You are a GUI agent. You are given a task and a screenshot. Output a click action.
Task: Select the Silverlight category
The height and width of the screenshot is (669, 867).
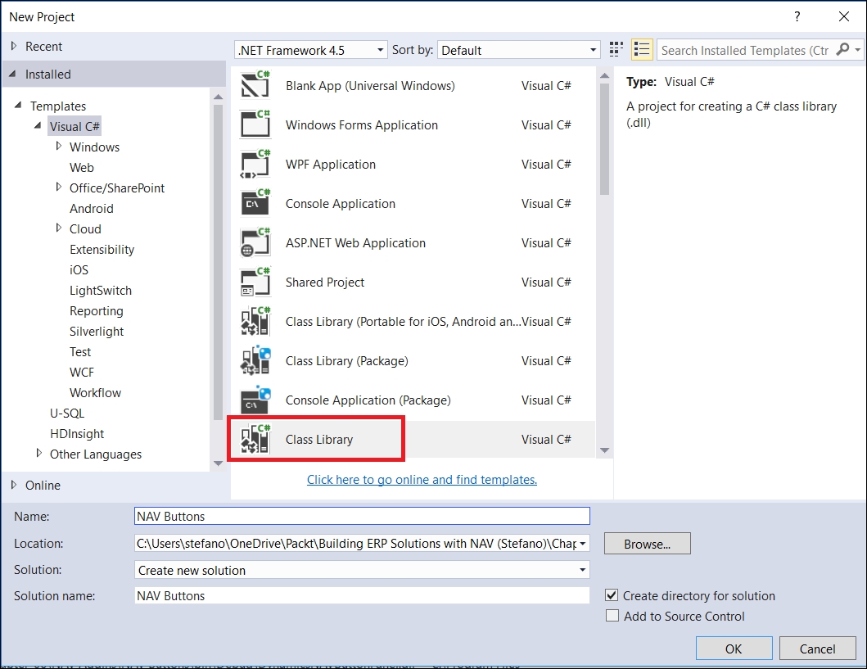coord(97,331)
